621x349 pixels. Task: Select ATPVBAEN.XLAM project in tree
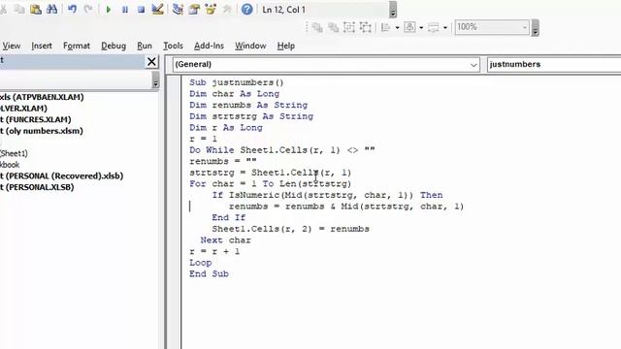tap(42, 97)
